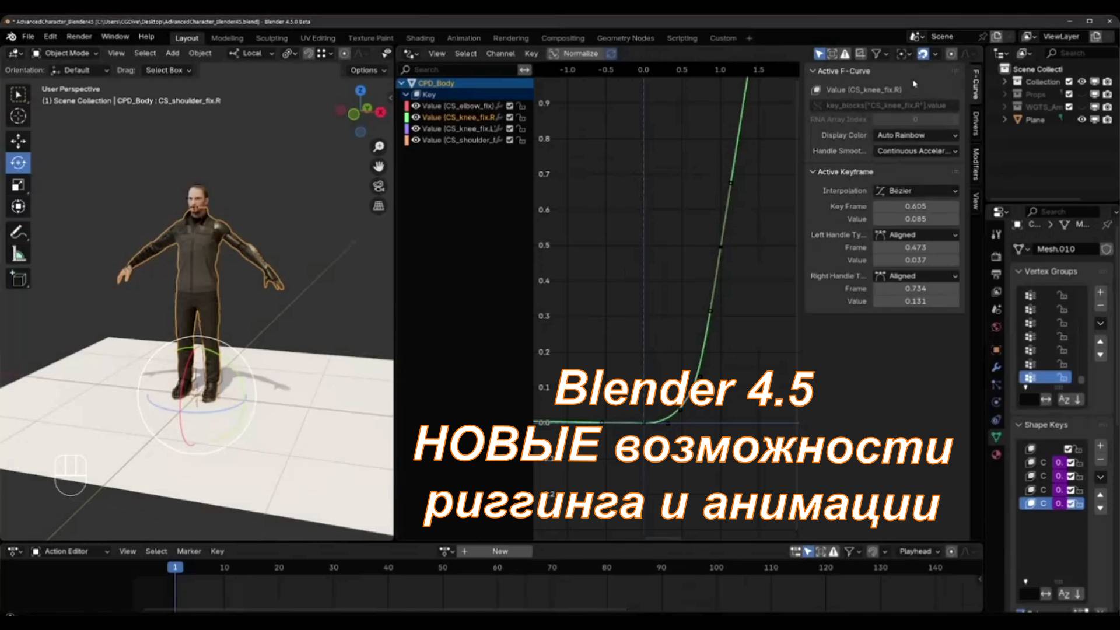Select the Scale tool icon
Screen dimensions: 1120x630
[18, 185]
